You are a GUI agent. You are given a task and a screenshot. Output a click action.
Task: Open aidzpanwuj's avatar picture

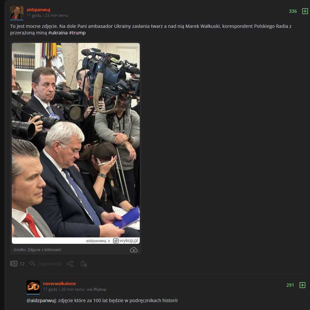click(x=17, y=13)
